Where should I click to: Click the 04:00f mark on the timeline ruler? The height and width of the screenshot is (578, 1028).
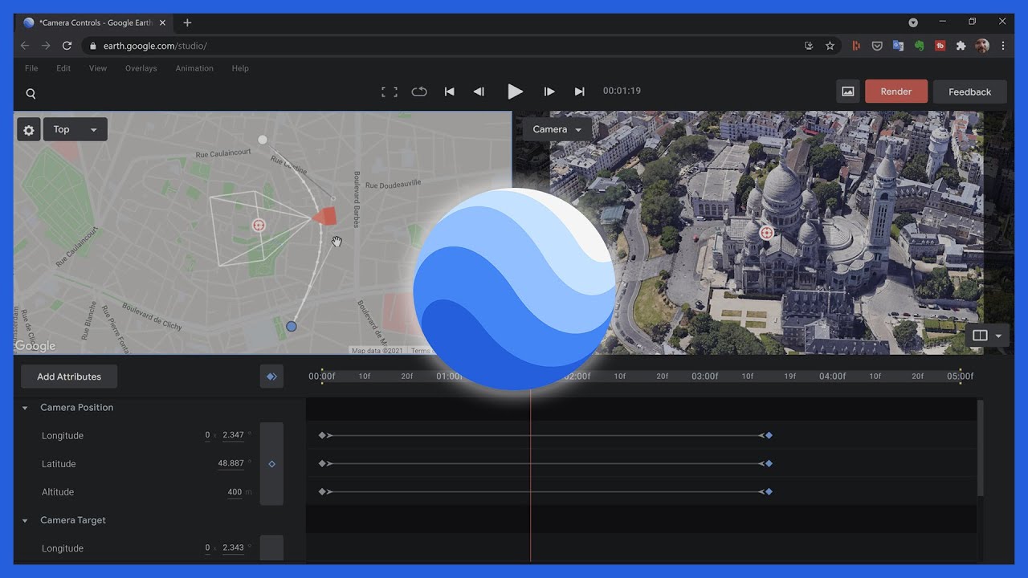833,377
